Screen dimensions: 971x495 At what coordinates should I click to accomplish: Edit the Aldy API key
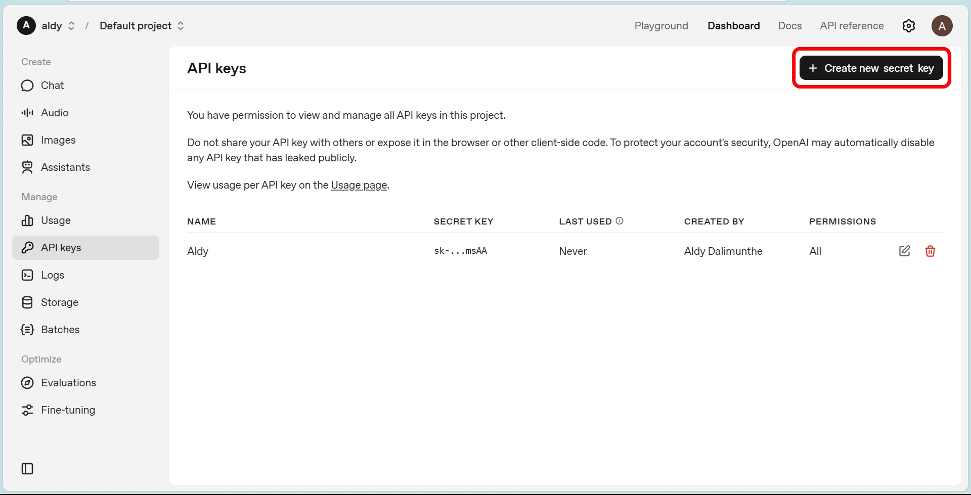[905, 251]
